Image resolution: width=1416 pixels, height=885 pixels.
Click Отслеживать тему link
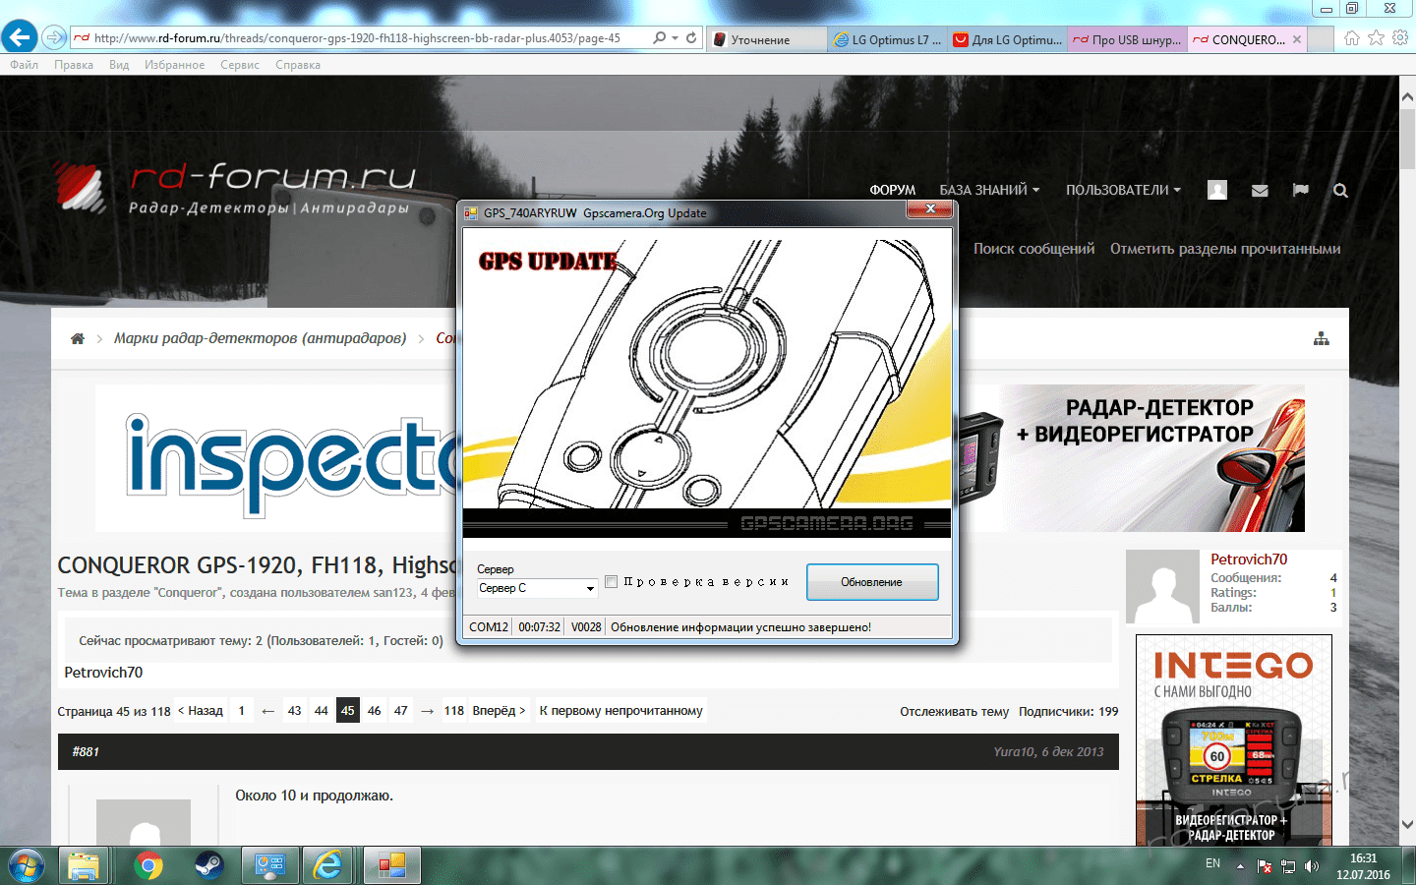click(x=954, y=711)
